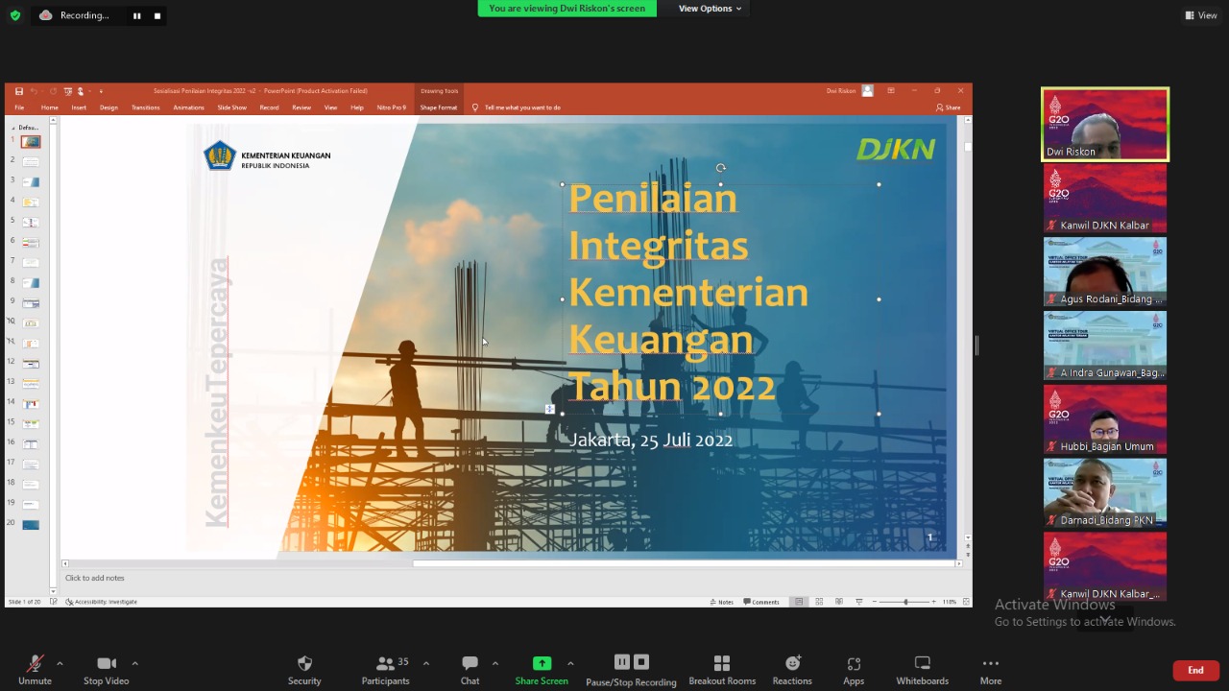This screenshot has height=691, width=1229.
Task: Open the Nitro Pro 9 tab
Action: pyautogui.click(x=392, y=107)
